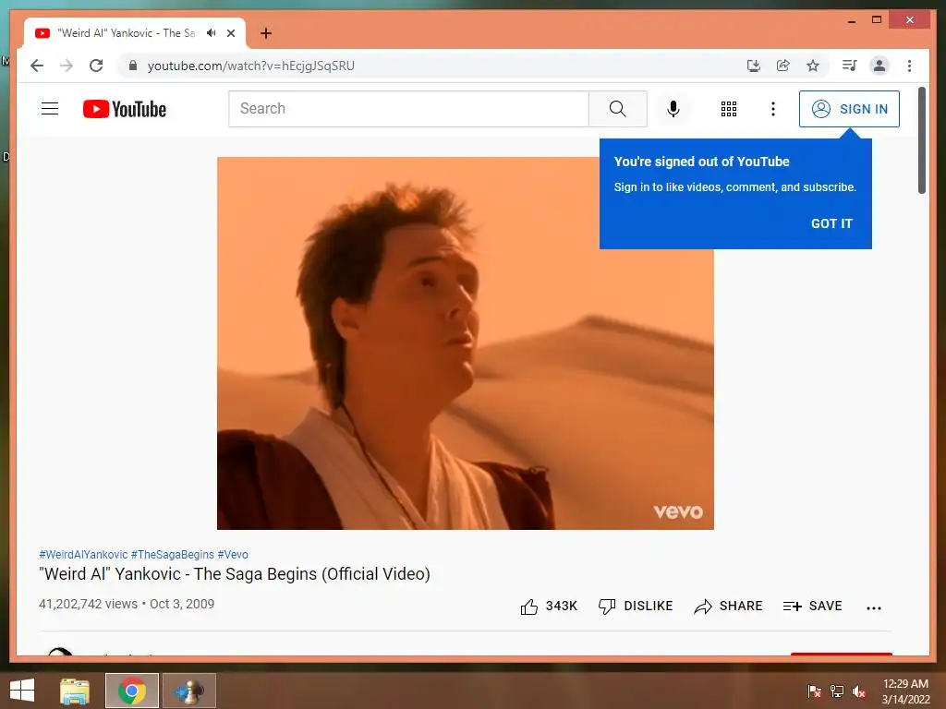This screenshot has height=709, width=946.
Task: Click the DISLIKE thumbs down button
Action: [x=636, y=606]
